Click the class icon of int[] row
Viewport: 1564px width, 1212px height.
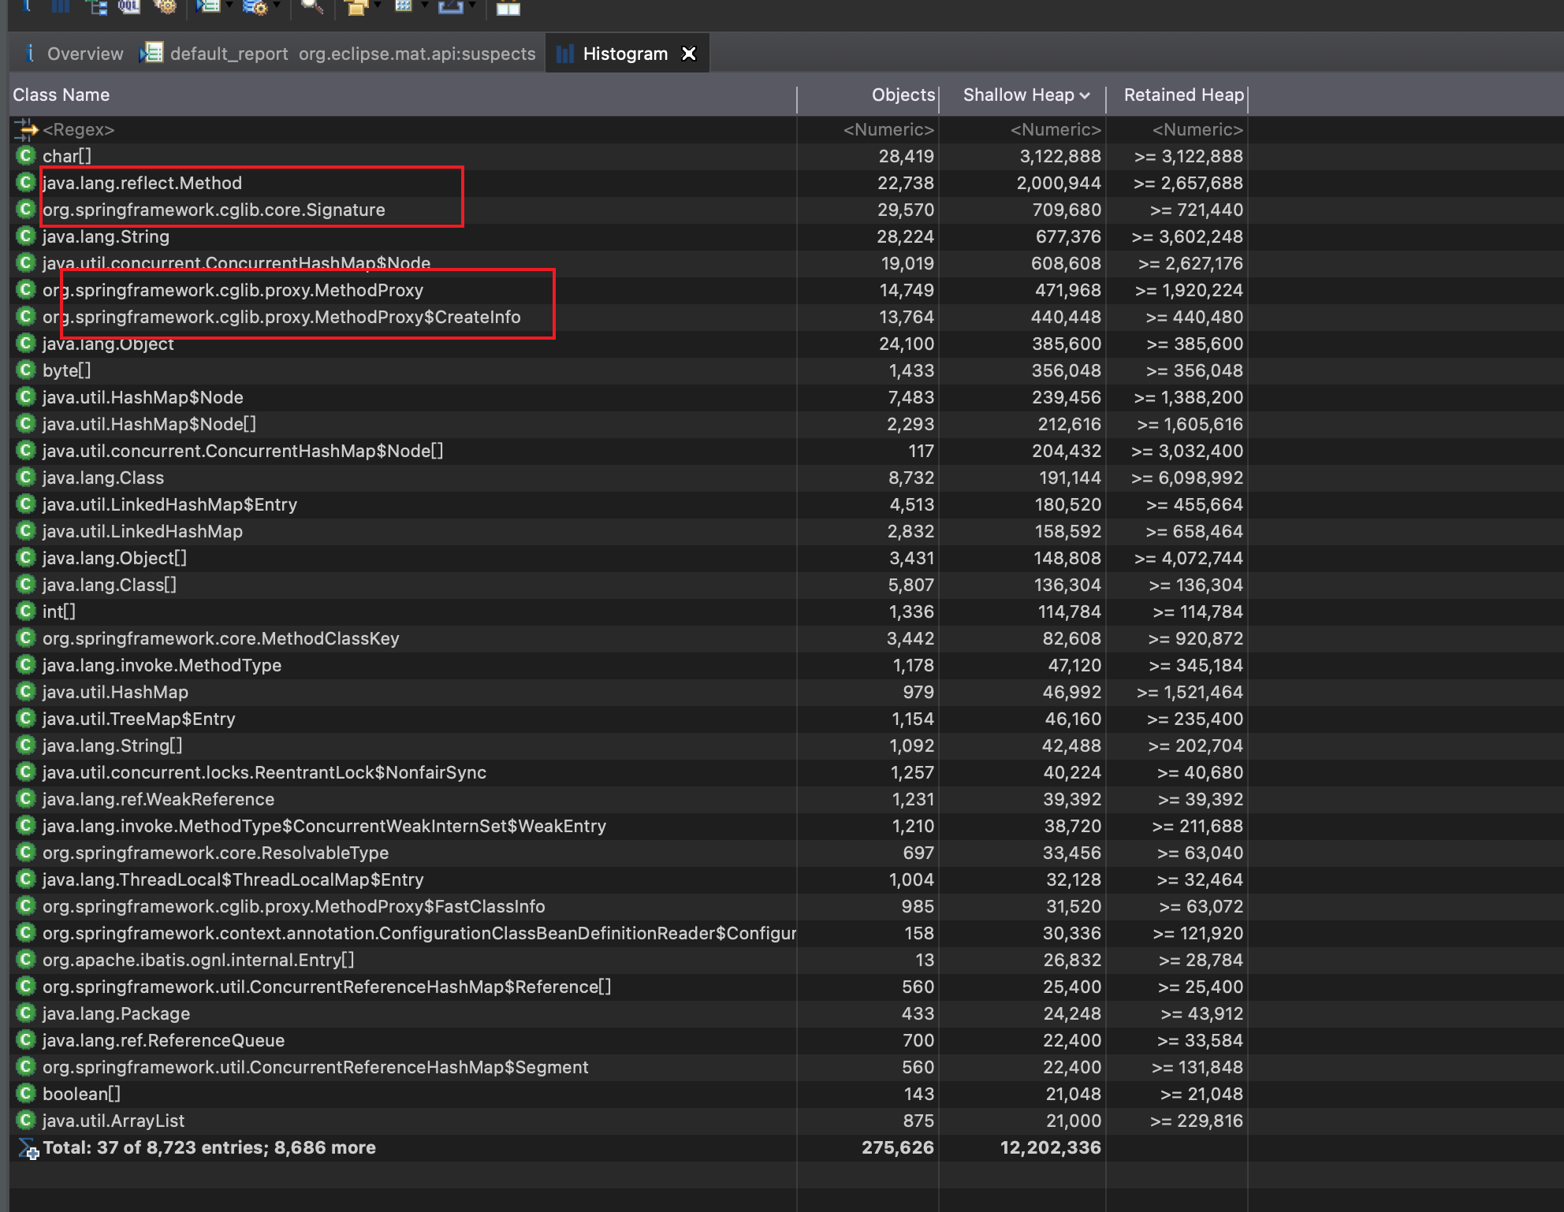click(x=26, y=612)
